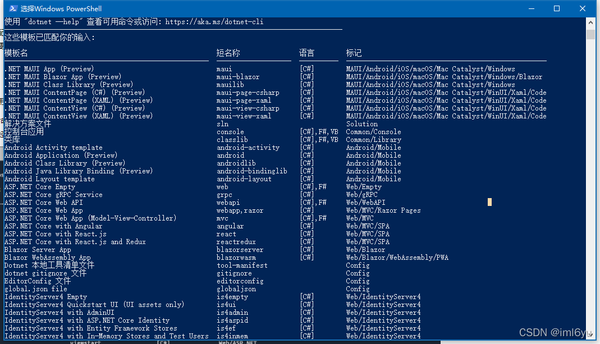Image resolution: width=600 pixels, height=344 pixels.
Task: Click the selection cursor block in the console
Action: [x=489, y=202]
